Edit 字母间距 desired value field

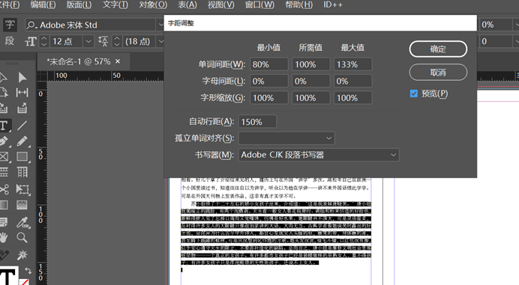pos(310,82)
